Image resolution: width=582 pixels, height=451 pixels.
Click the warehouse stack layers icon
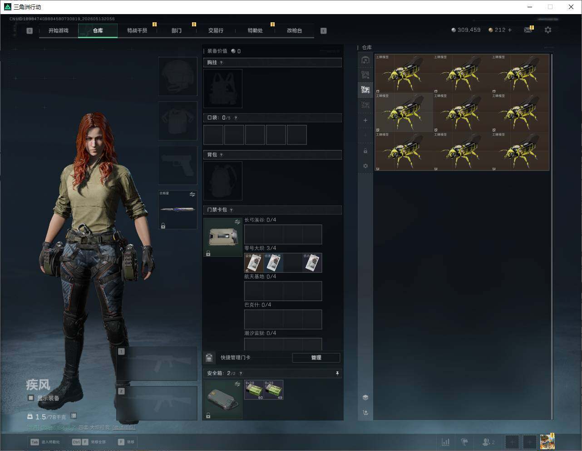[365, 397]
